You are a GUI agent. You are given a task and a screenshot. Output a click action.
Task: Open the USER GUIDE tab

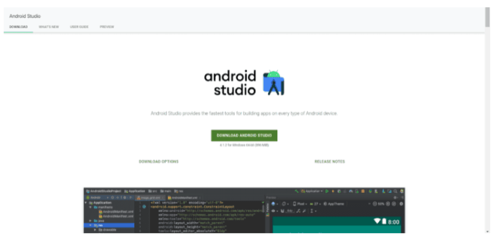coord(79,27)
